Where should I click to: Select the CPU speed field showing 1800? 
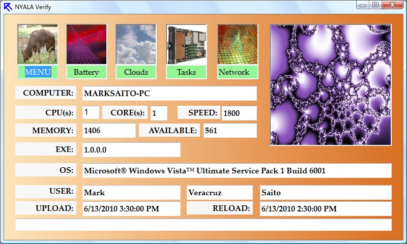239,113
